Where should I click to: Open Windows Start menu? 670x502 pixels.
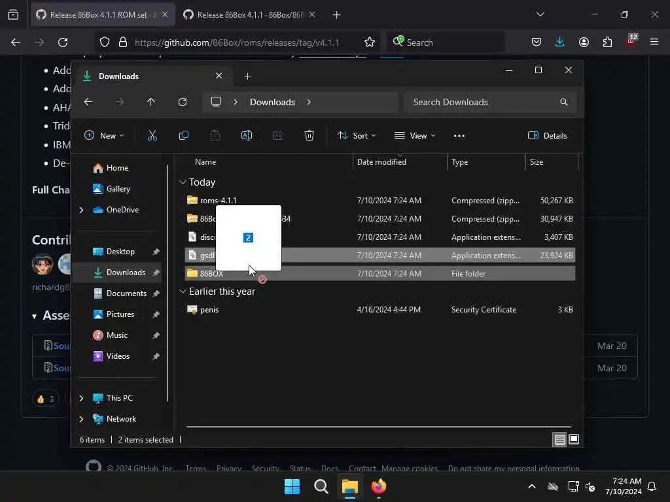coord(292,486)
